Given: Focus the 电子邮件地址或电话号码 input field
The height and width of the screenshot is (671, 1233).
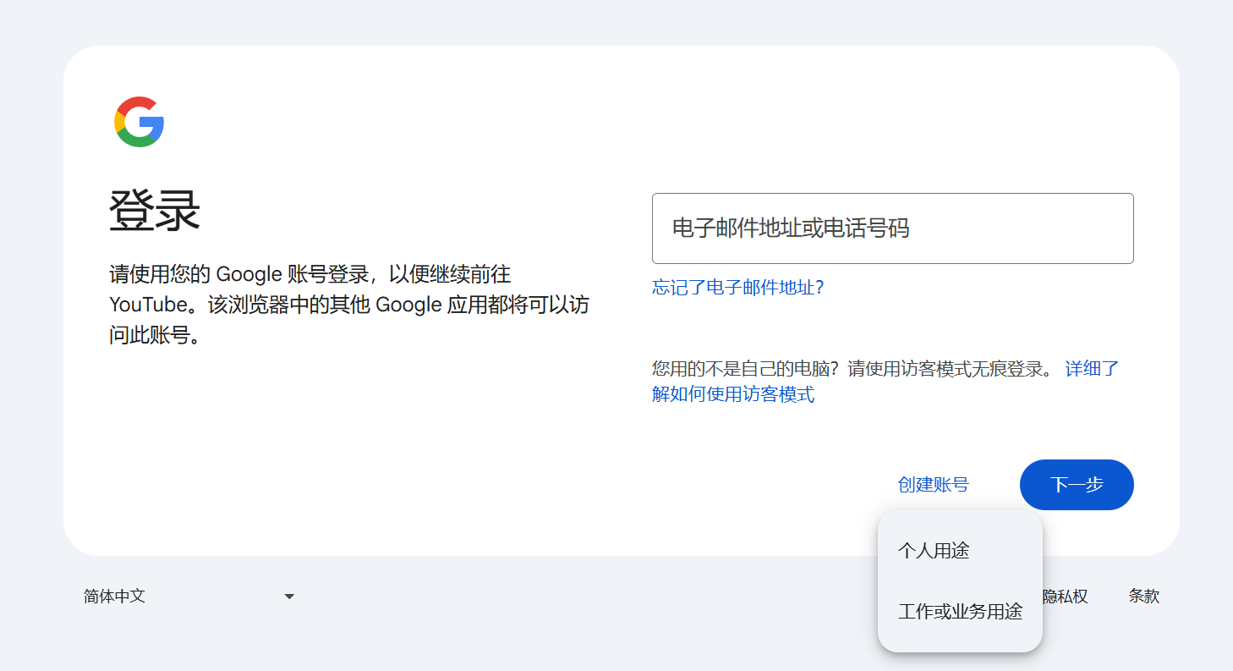Looking at the screenshot, I should pos(892,228).
